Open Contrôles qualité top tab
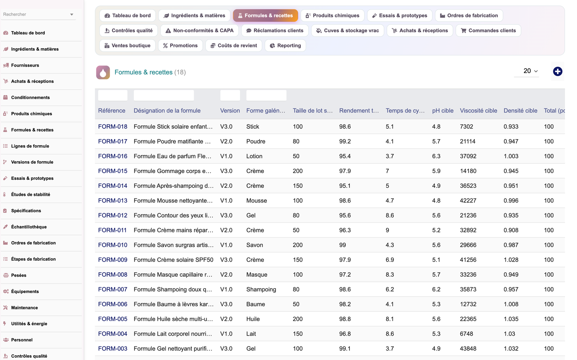Viewport: 577px width, 360px height. pos(129,31)
